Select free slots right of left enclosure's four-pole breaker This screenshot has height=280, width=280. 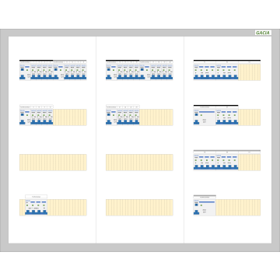67,208
